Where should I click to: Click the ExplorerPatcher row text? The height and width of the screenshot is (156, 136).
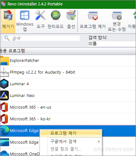pos(24,61)
